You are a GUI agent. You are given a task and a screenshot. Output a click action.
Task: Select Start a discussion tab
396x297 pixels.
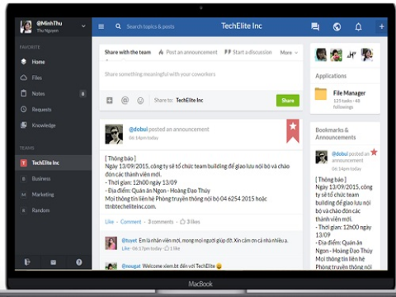pos(248,52)
